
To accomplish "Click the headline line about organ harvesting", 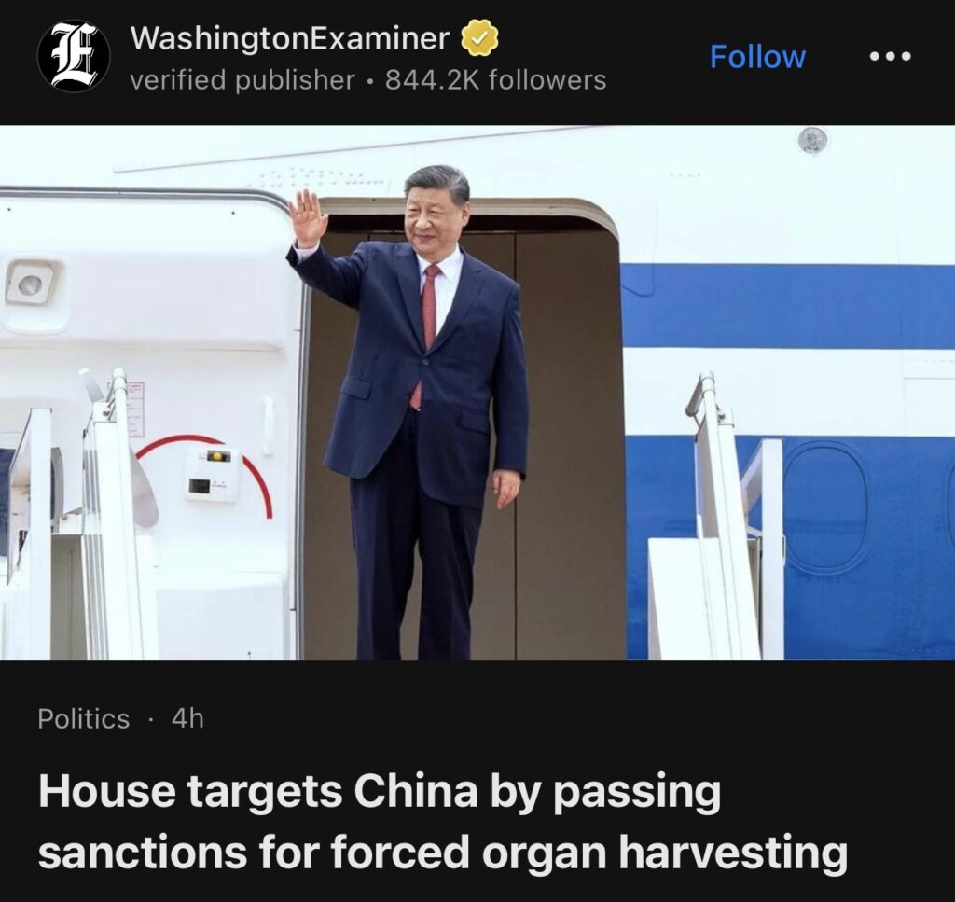I will click(x=443, y=852).
